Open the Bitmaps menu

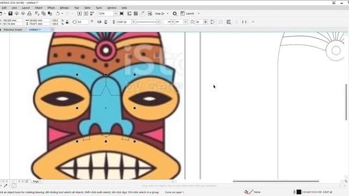click(64, 8)
